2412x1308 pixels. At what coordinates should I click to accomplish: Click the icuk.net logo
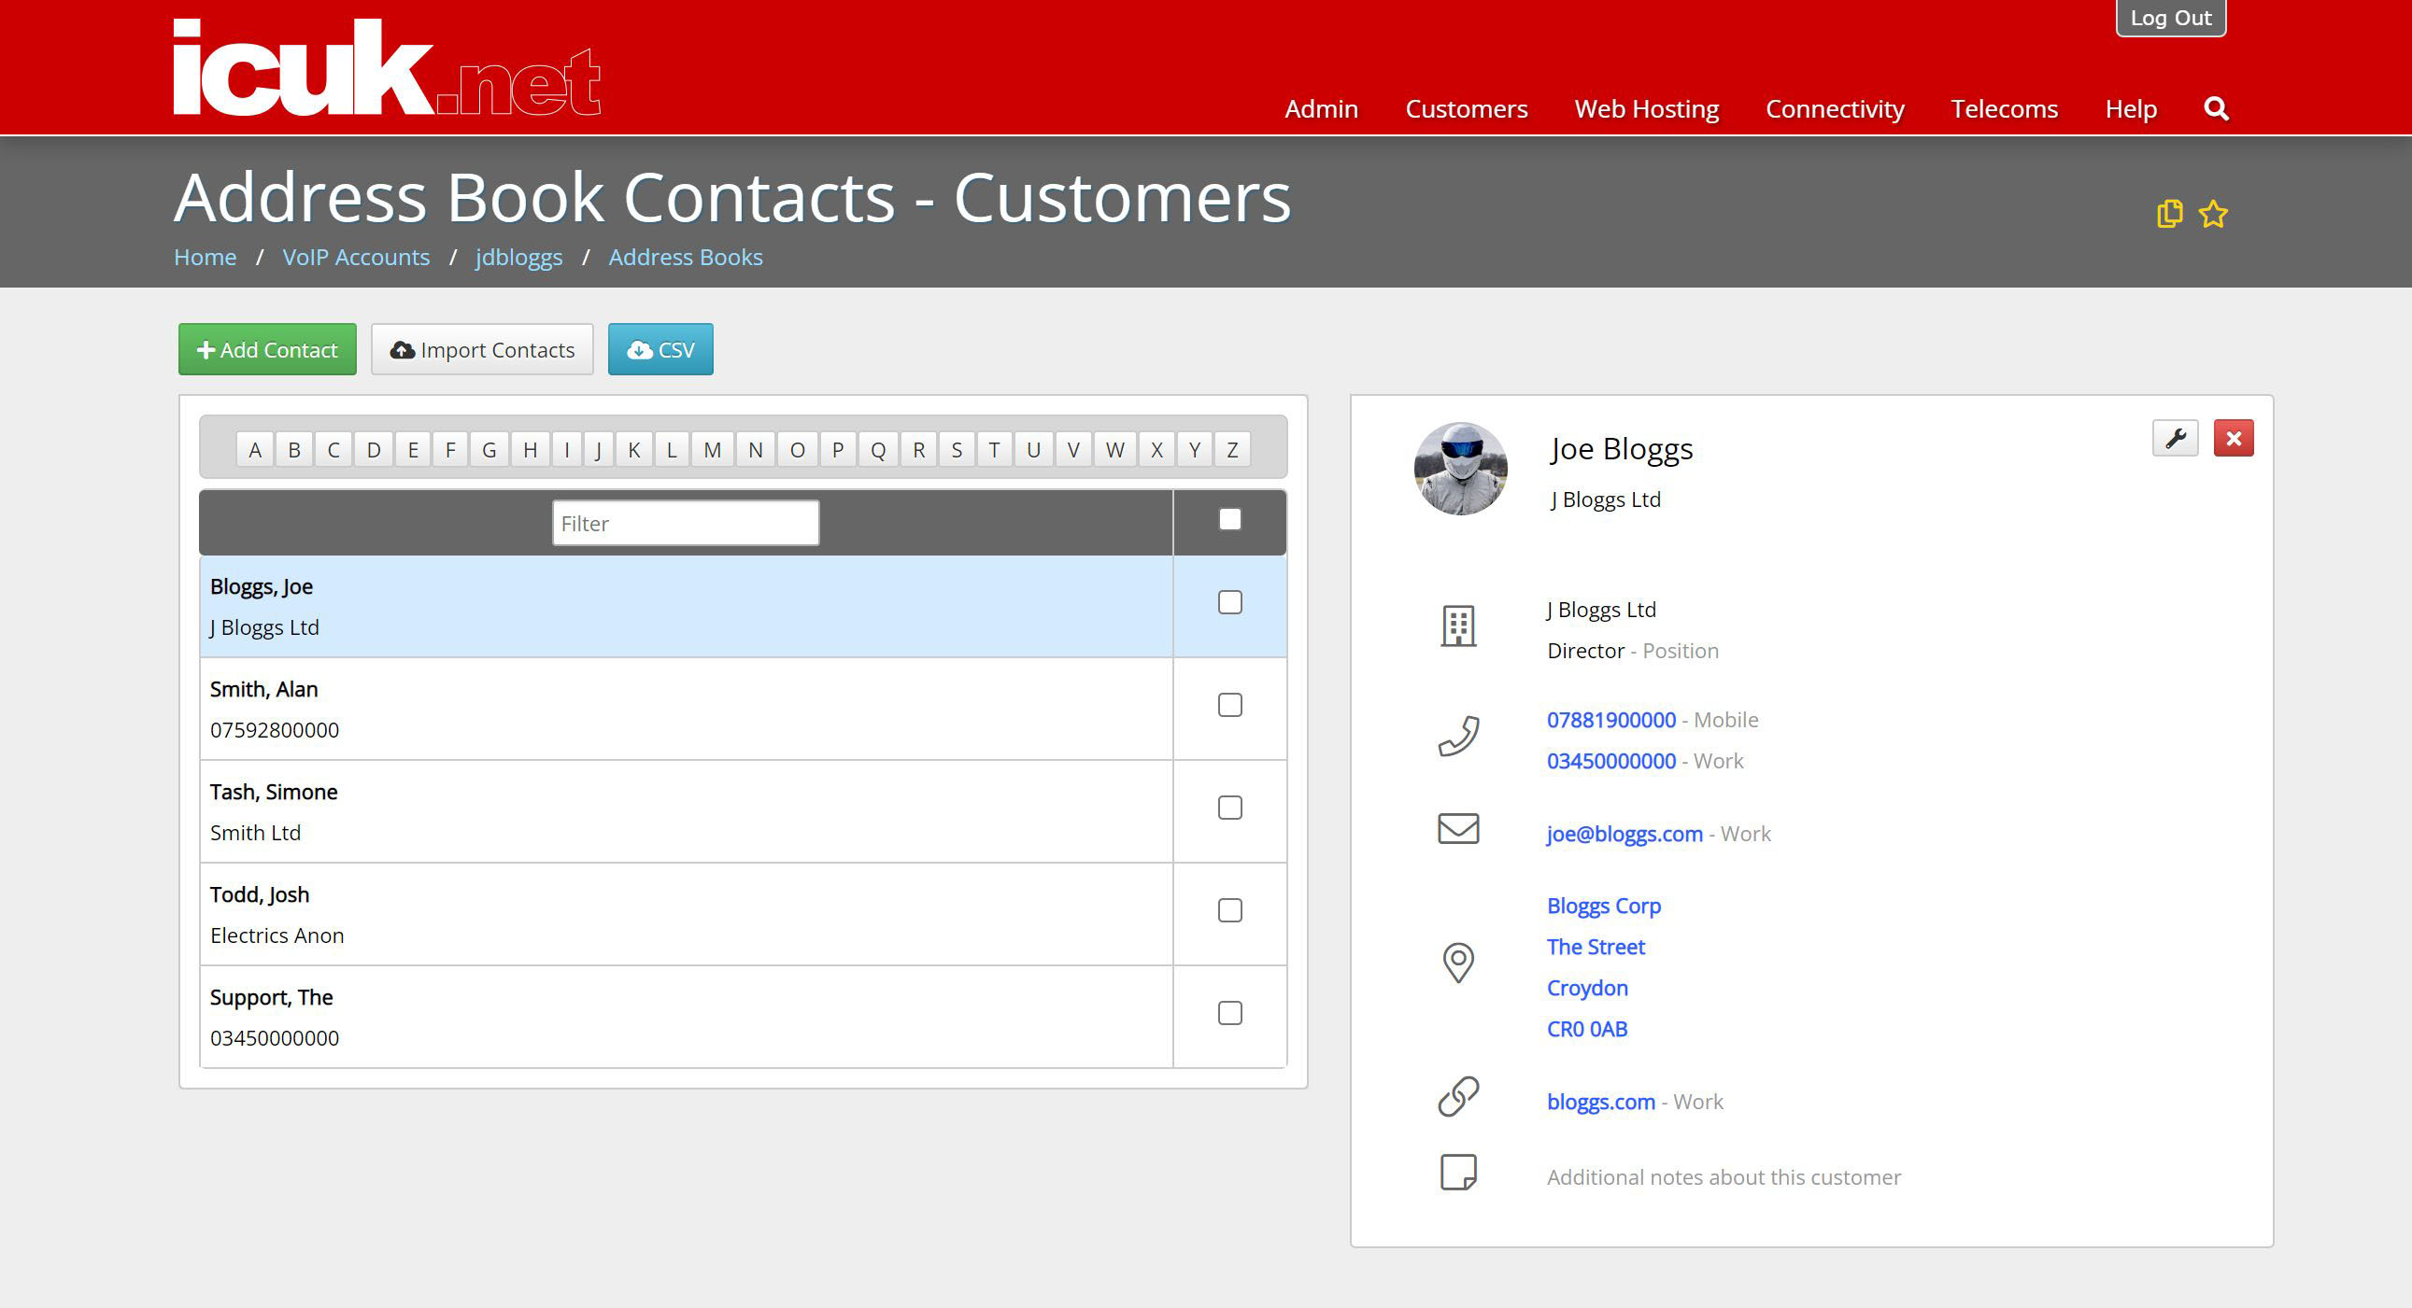[387, 68]
